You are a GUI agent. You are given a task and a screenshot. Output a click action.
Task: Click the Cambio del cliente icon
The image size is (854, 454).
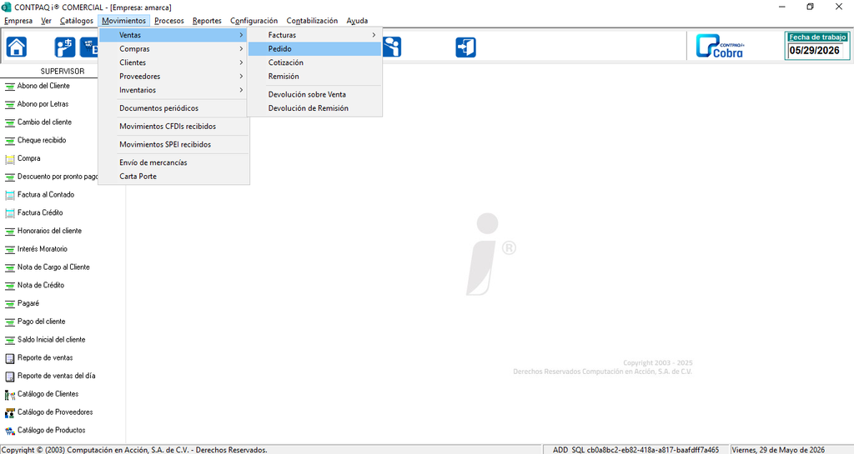(x=10, y=122)
